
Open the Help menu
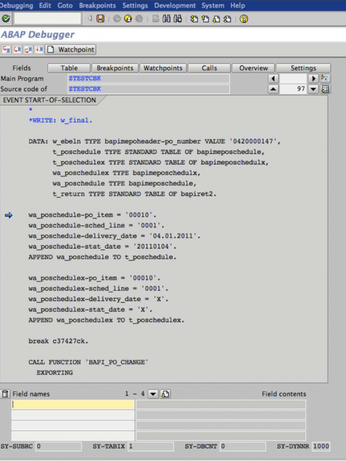pos(237,5)
